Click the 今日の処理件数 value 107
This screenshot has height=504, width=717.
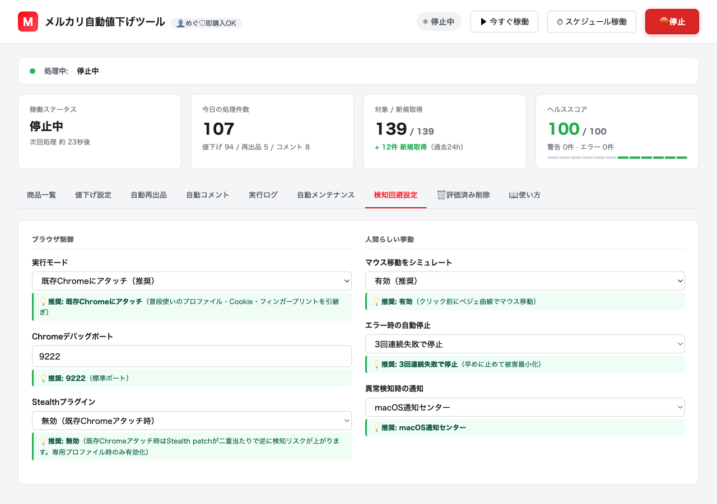[x=218, y=129]
